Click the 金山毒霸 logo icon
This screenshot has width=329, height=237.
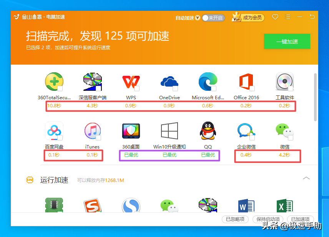tap(17, 17)
